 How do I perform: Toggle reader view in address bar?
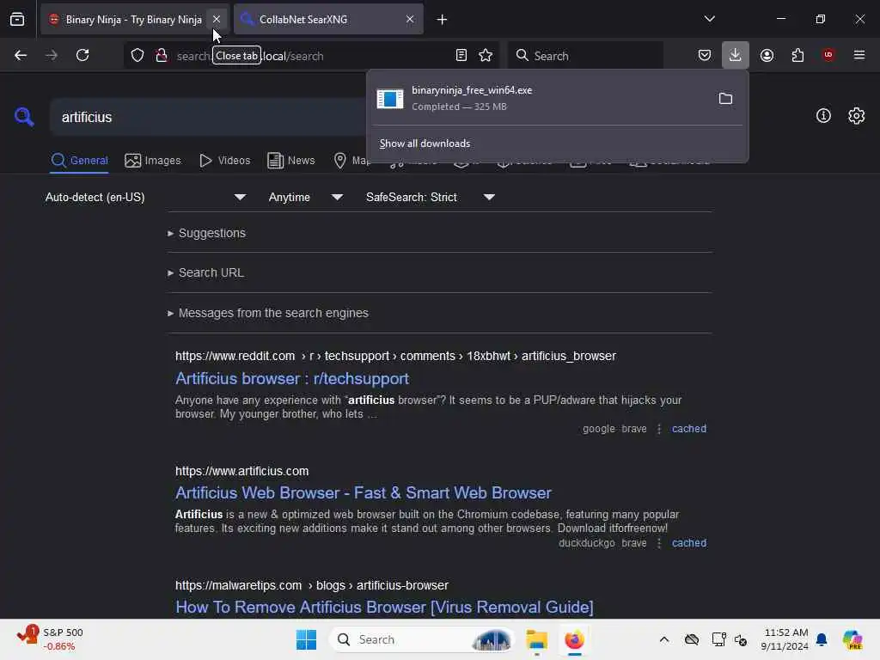click(x=461, y=55)
